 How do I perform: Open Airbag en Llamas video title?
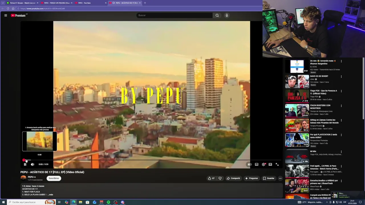(x=324, y=121)
